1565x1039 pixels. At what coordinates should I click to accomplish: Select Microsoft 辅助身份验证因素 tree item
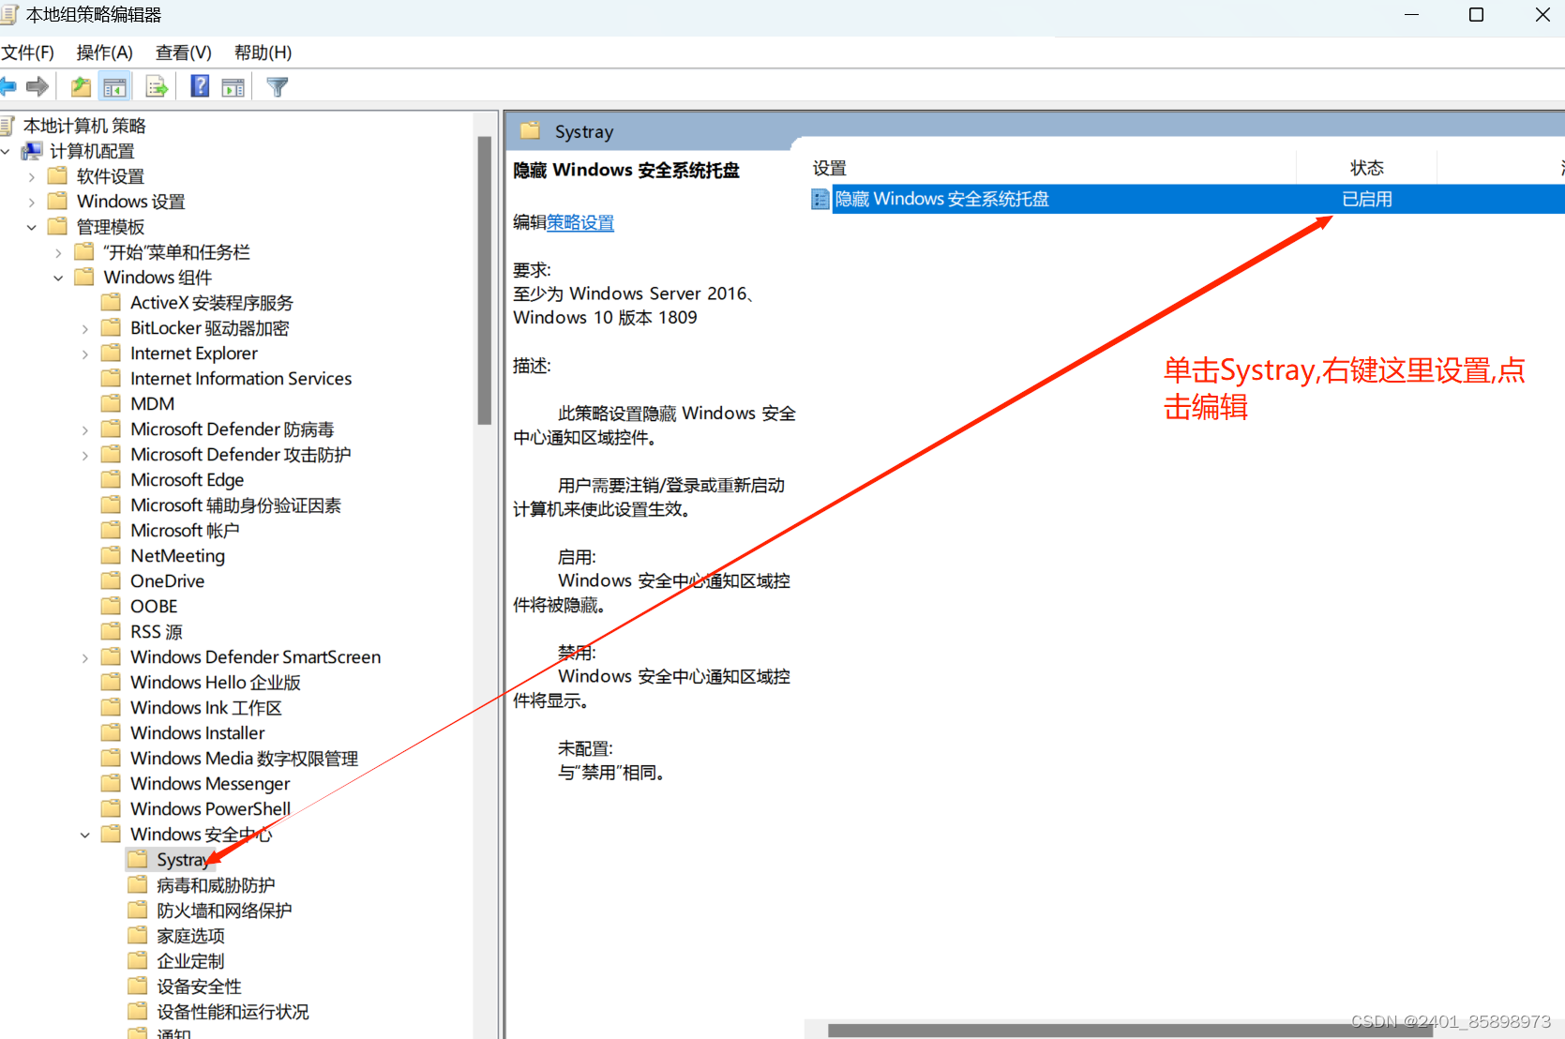click(x=235, y=504)
